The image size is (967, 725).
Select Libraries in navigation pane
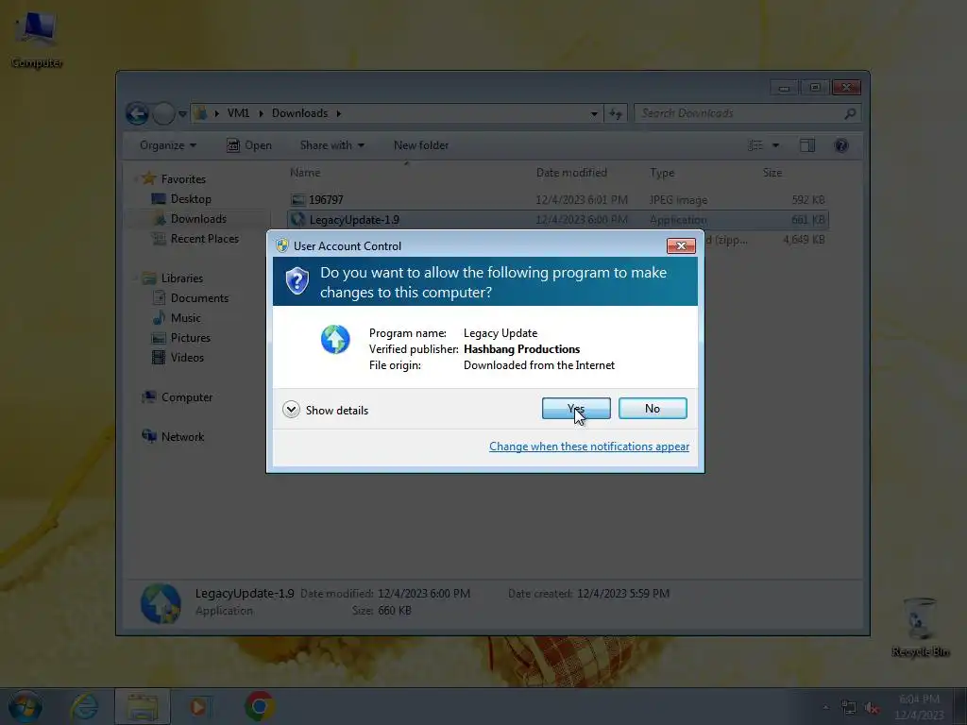point(182,278)
